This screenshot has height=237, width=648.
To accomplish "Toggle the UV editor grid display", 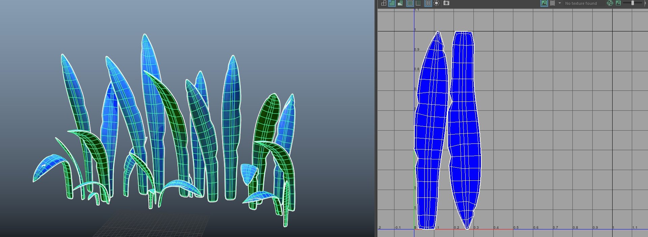I will point(428,3).
